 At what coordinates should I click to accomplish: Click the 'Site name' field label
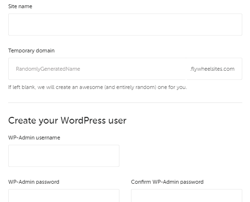[x=20, y=6]
